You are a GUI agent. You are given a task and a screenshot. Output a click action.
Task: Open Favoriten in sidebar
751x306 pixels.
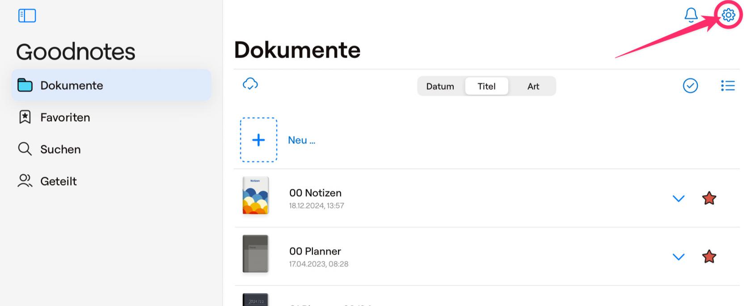[x=65, y=117]
